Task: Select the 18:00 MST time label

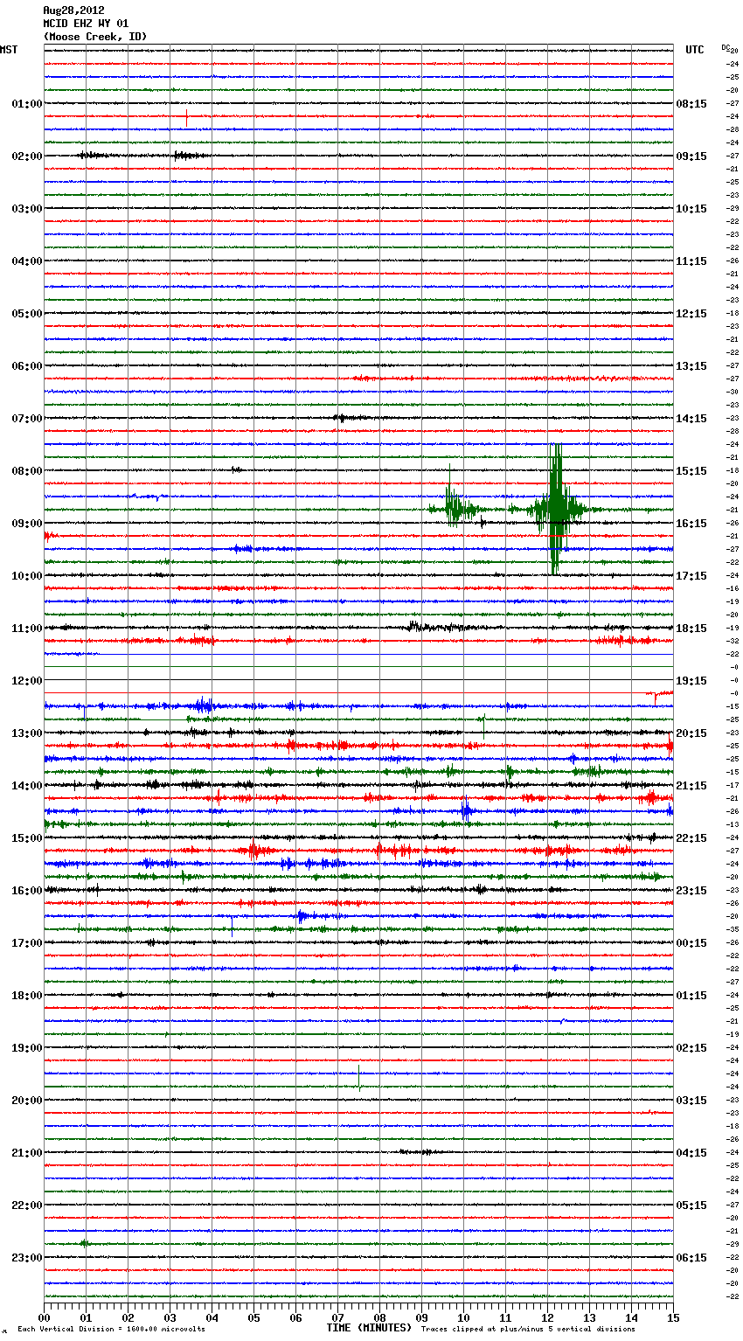Action: (27, 996)
